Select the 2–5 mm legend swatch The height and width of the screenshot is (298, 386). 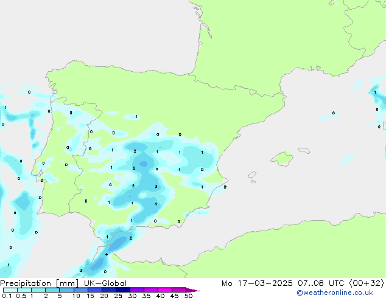pos(52,290)
